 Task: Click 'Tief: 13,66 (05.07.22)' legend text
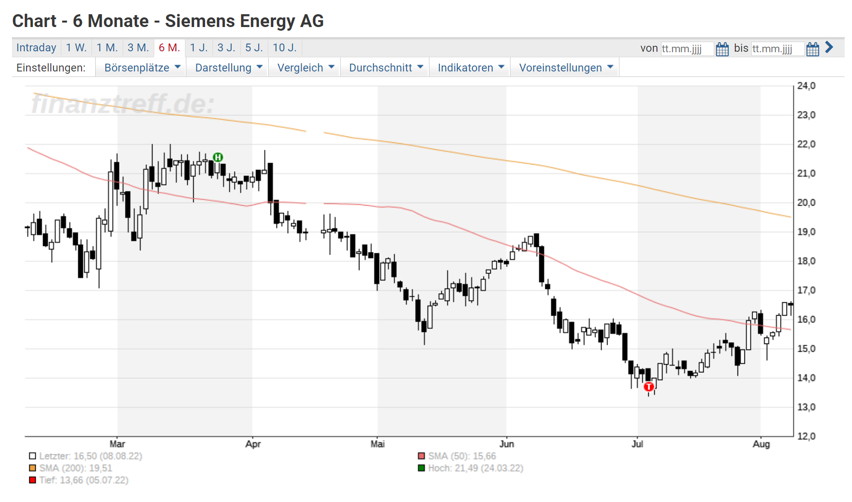(x=84, y=480)
